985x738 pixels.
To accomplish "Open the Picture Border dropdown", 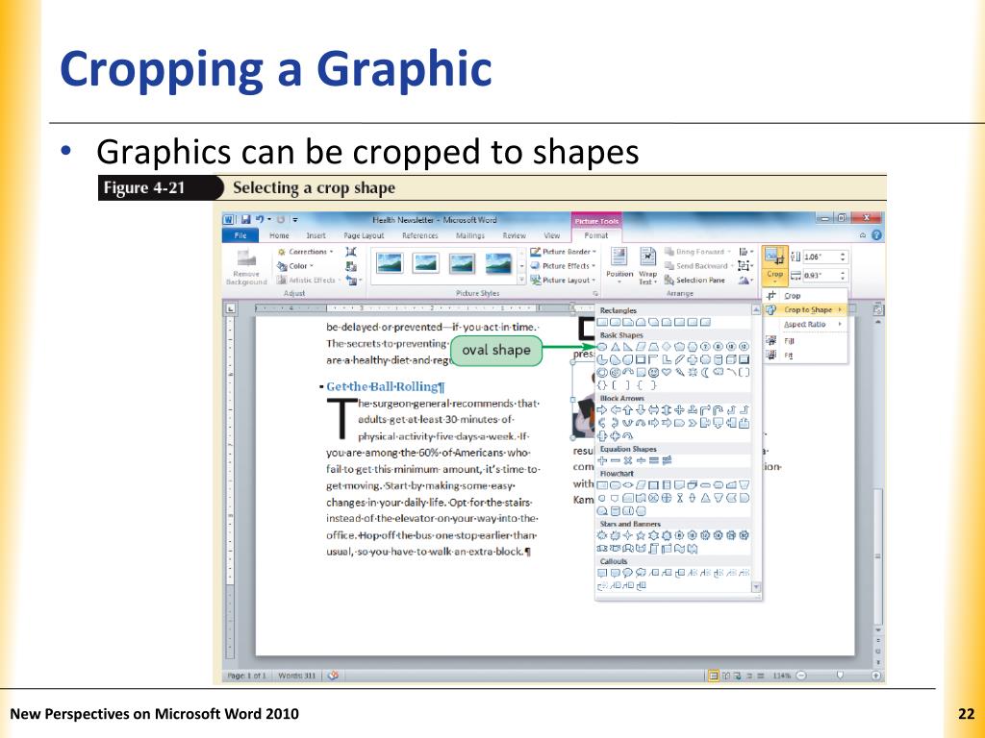I will 563,252.
